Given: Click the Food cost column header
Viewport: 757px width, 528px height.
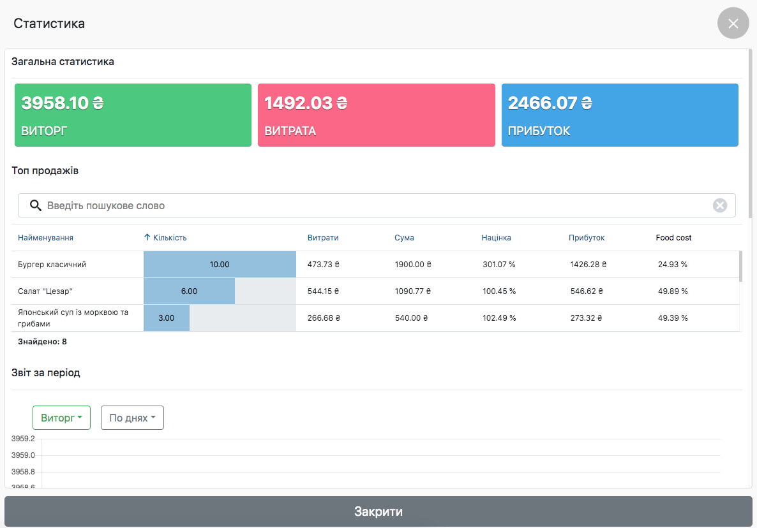Looking at the screenshot, I should coord(673,238).
